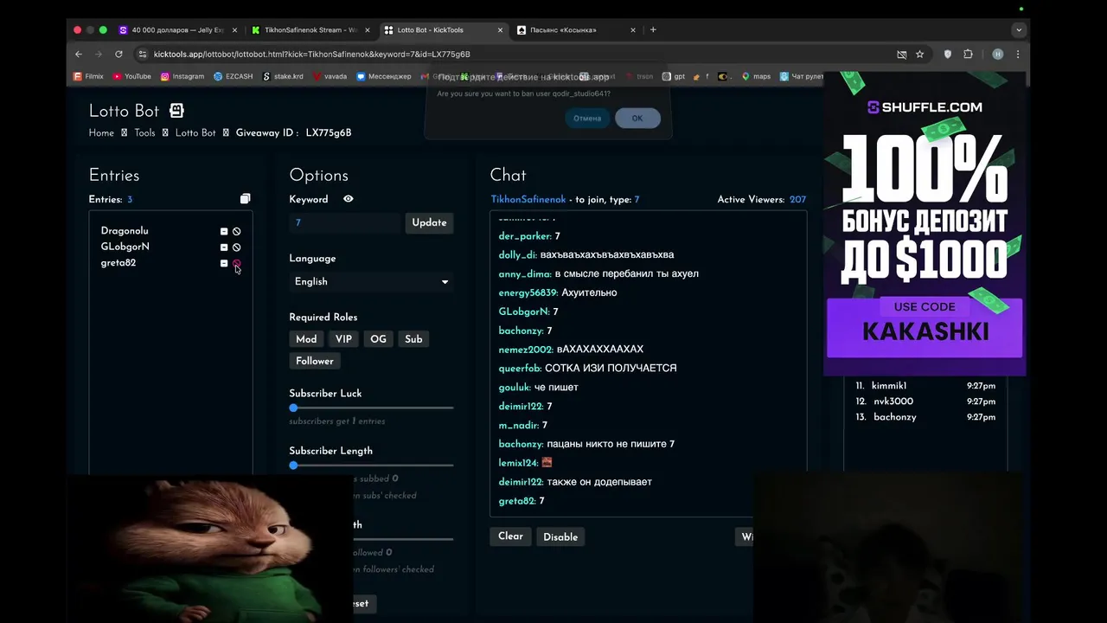Open Instagram bookmark
The image size is (1107, 623).
(x=182, y=76)
